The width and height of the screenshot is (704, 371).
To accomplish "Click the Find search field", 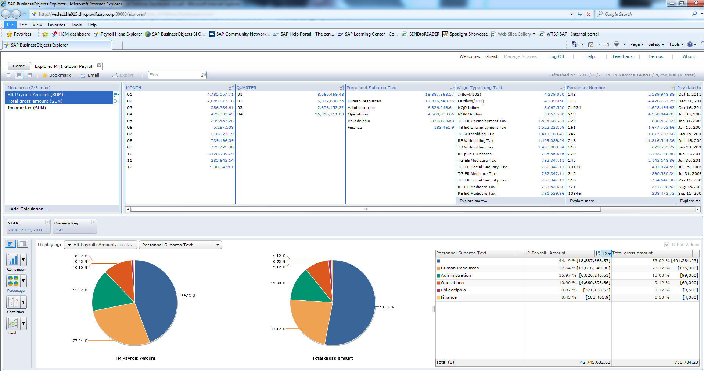I will tap(174, 75).
